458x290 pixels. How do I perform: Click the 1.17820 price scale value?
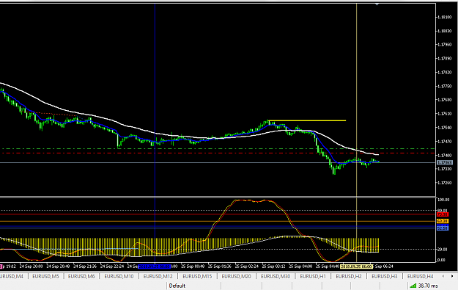point(445,72)
